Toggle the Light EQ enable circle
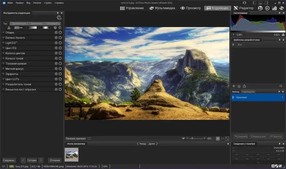The height and width of the screenshot is (169, 286). tap(60, 43)
